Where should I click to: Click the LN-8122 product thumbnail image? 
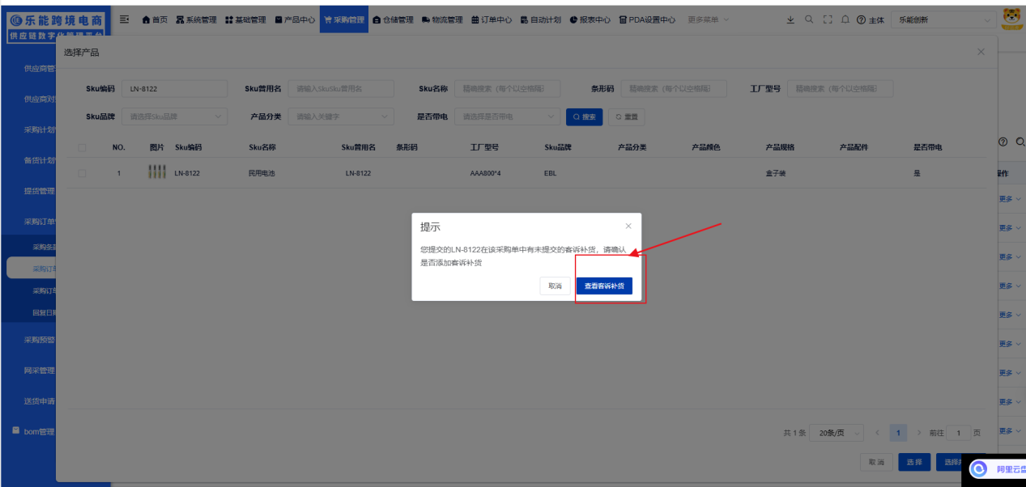158,172
